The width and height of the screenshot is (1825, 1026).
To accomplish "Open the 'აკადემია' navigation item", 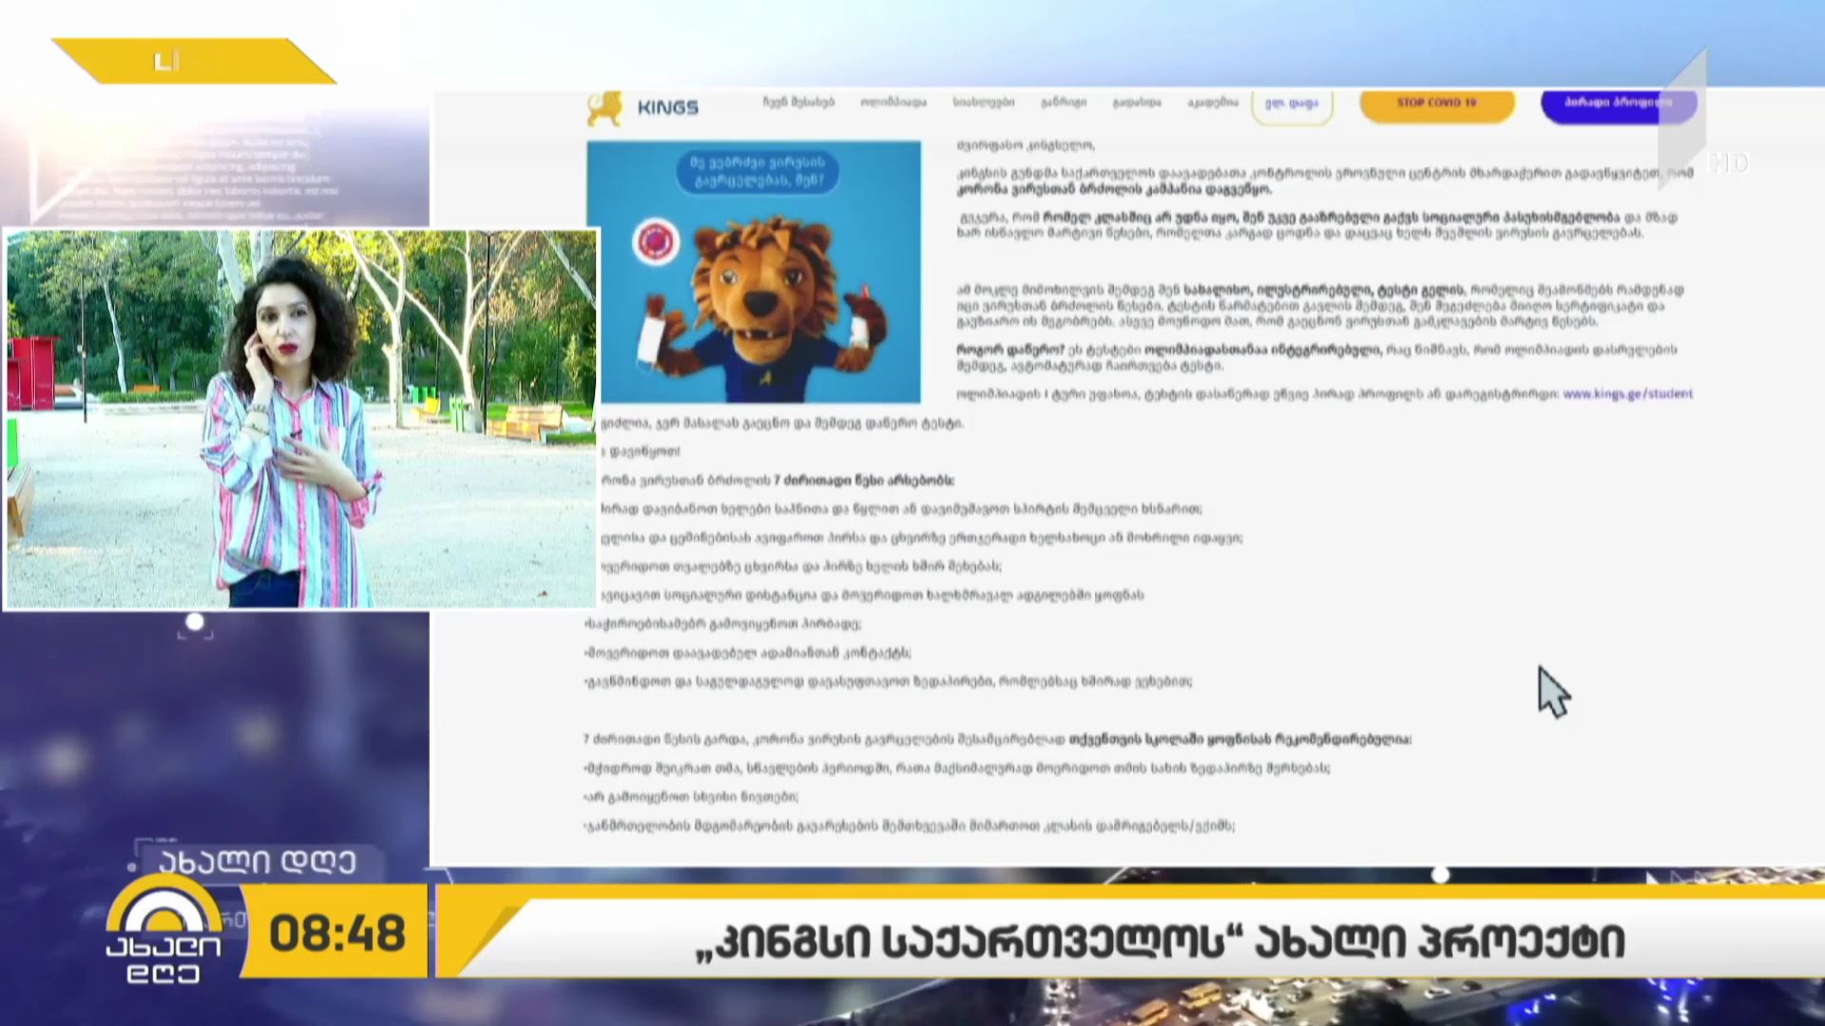I will (x=1213, y=102).
